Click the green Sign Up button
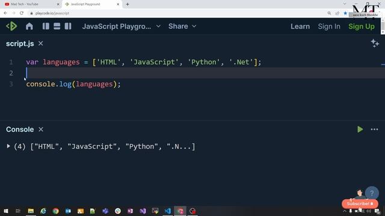Image resolution: width=385 pixels, height=216 pixels. tap(362, 26)
